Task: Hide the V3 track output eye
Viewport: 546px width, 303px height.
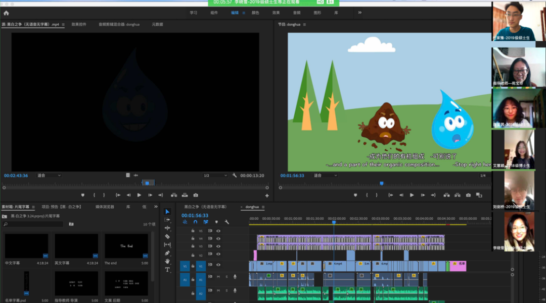Action: point(218,247)
